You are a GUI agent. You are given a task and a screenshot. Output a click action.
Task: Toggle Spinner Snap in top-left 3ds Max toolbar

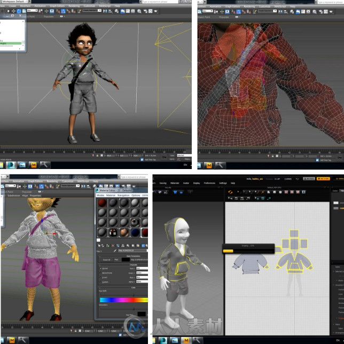[74, 11]
